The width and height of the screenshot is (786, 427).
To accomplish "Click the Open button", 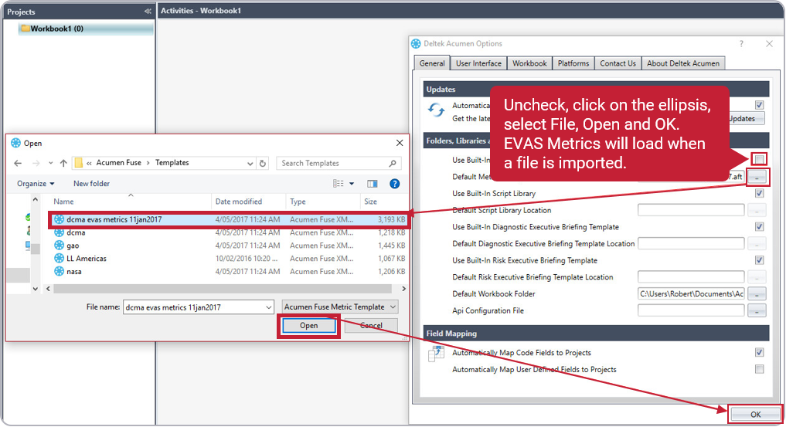I will pos(309,325).
